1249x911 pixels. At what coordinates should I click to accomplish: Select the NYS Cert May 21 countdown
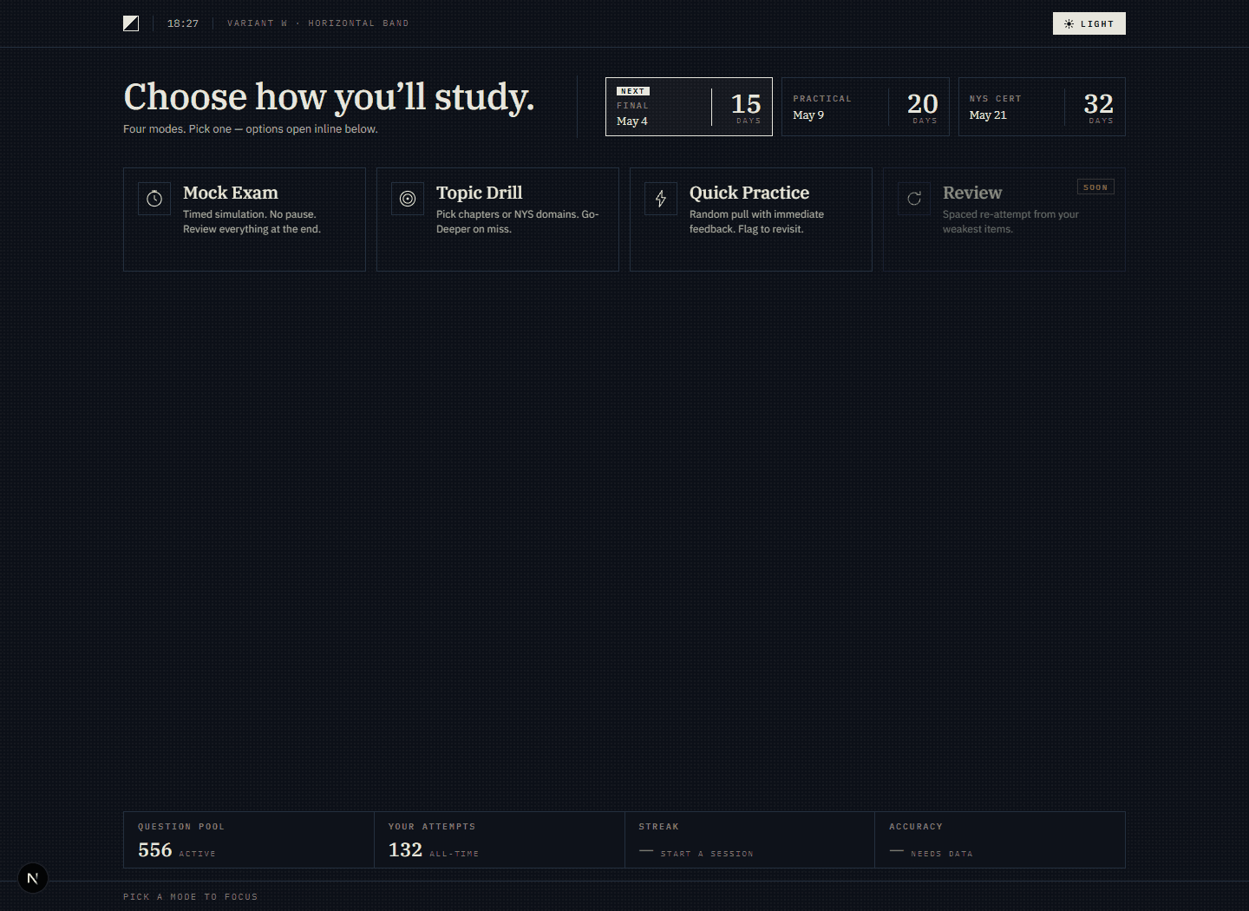[1042, 107]
